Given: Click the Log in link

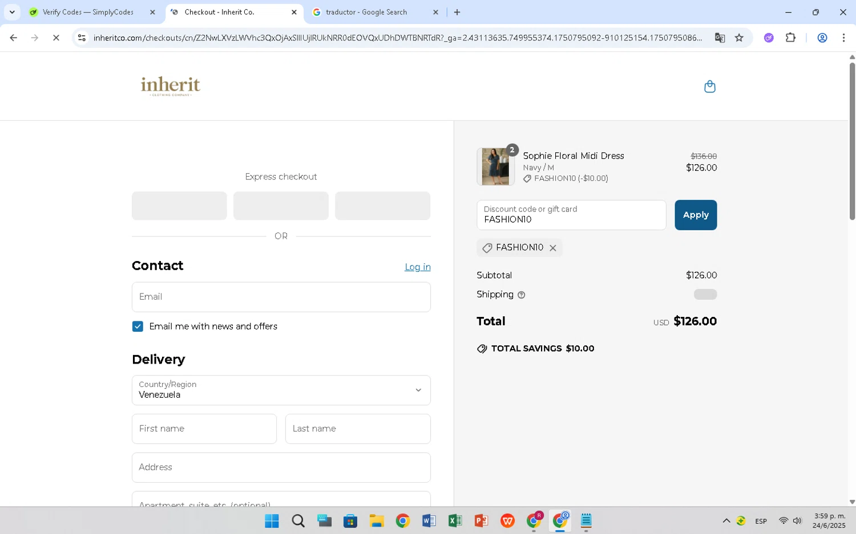Looking at the screenshot, I should click(418, 267).
